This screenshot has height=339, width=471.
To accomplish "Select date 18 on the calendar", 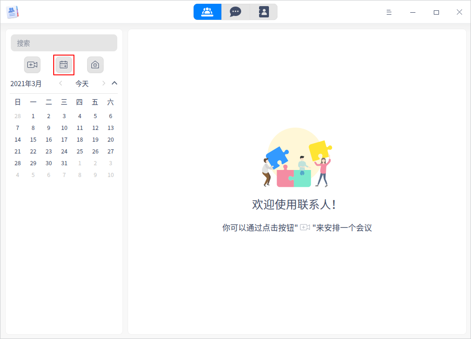I will click(x=80, y=140).
